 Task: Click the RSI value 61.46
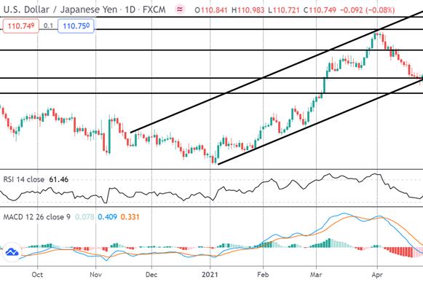pos(58,179)
